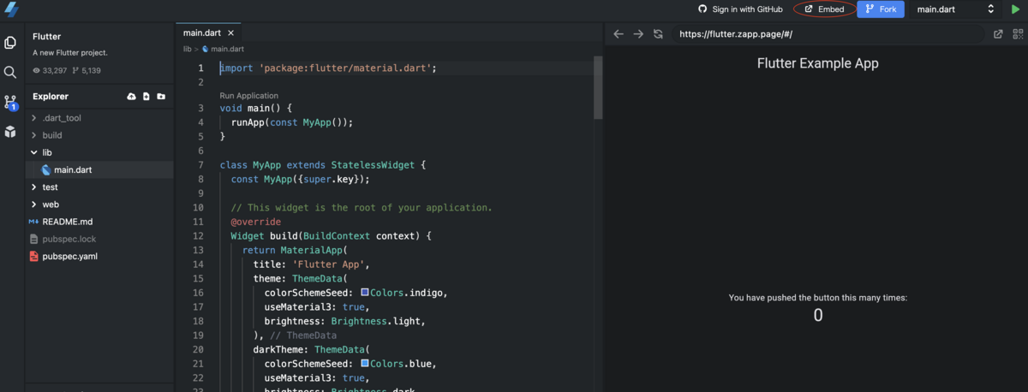Click line number 7 in the gutter

pyautogui.click(x=200, y=165)
